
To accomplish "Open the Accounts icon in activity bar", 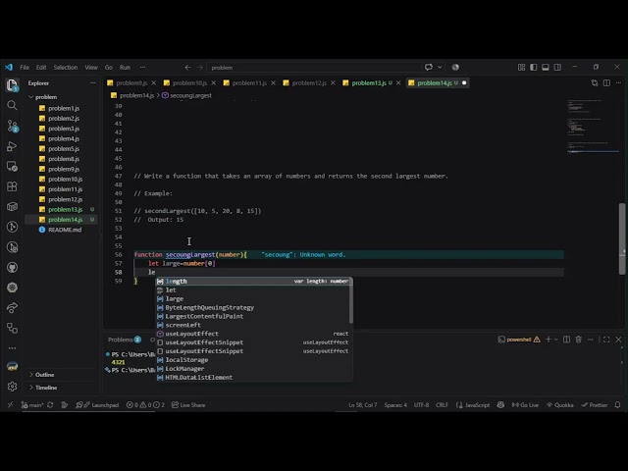I will (x=12, y=366).
